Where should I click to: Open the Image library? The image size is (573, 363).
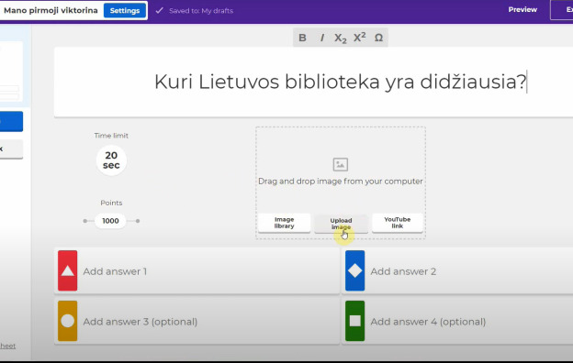(285, 223)
